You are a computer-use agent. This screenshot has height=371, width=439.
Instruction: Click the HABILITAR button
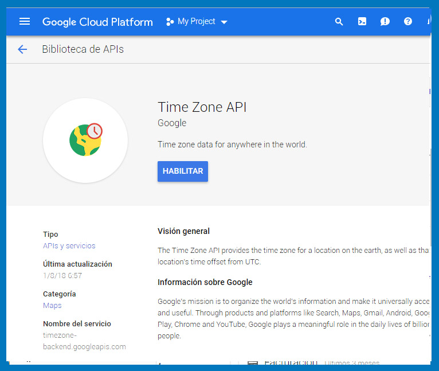183,171
